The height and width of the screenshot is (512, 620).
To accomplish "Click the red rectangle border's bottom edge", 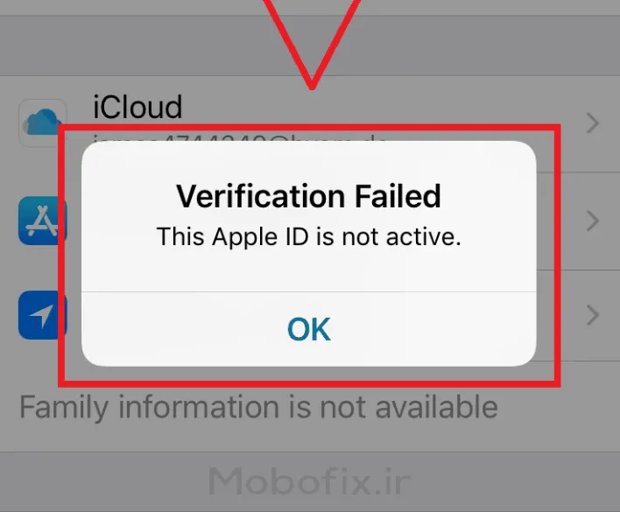I will (309, 383).
